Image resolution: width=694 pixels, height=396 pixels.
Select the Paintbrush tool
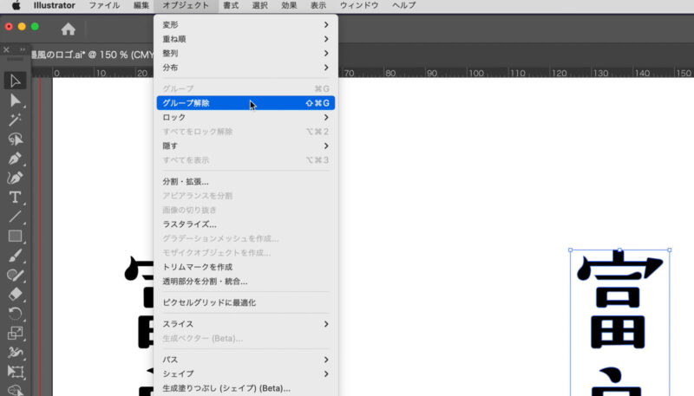(15, 255)
